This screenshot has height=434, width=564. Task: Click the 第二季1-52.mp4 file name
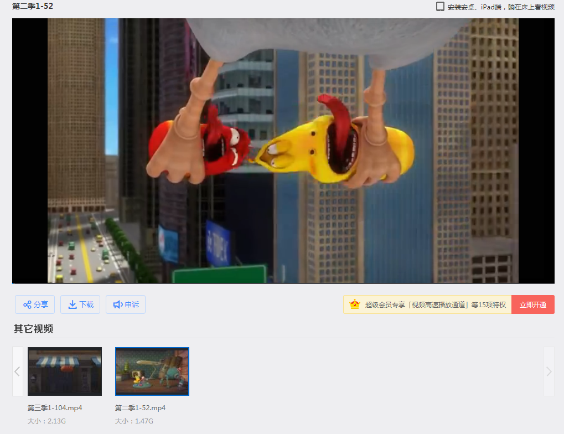[x=140, y=408]
